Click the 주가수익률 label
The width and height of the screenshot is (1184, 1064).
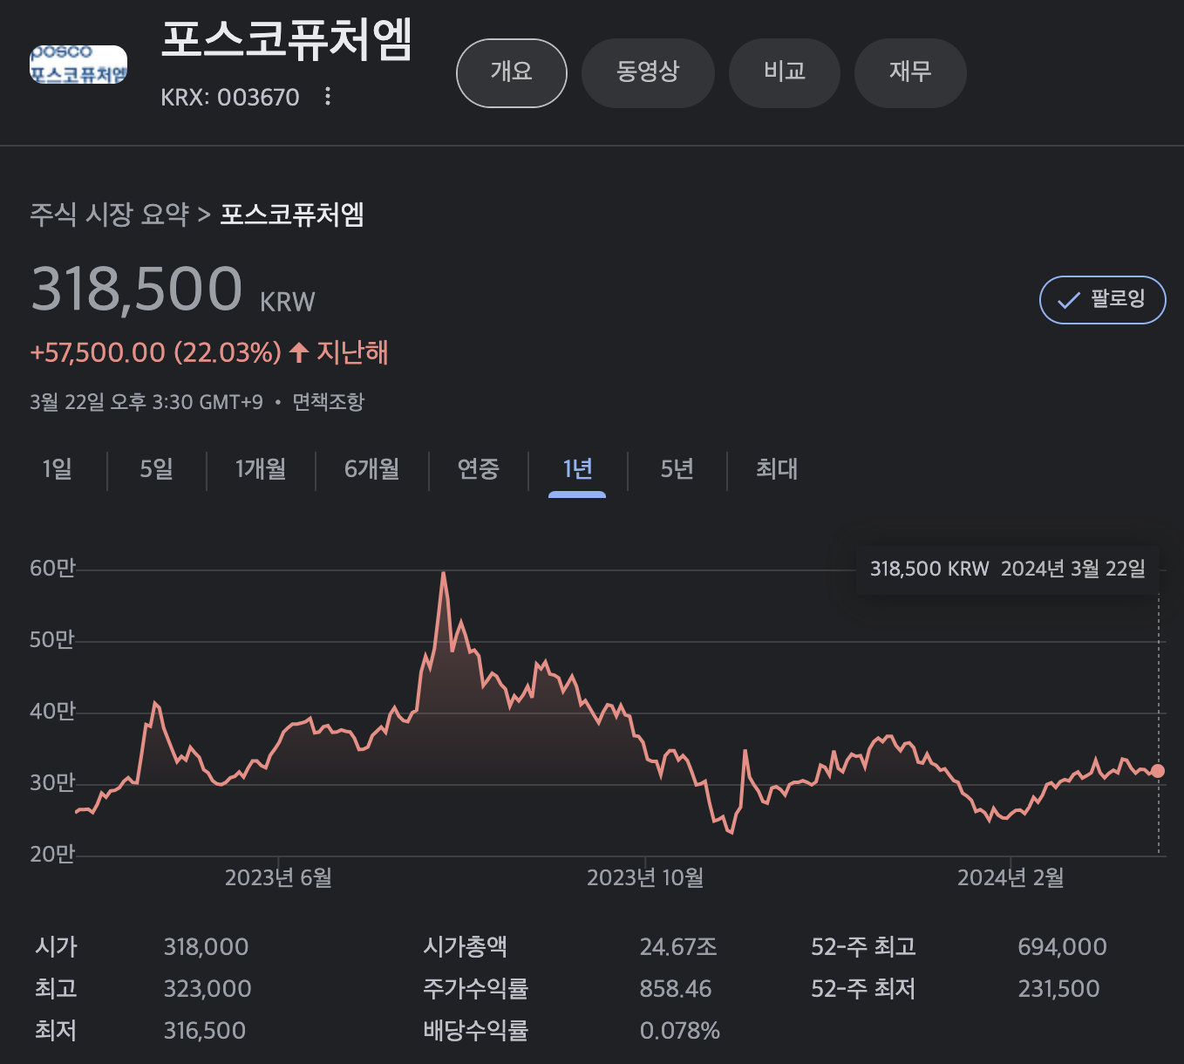475,989
